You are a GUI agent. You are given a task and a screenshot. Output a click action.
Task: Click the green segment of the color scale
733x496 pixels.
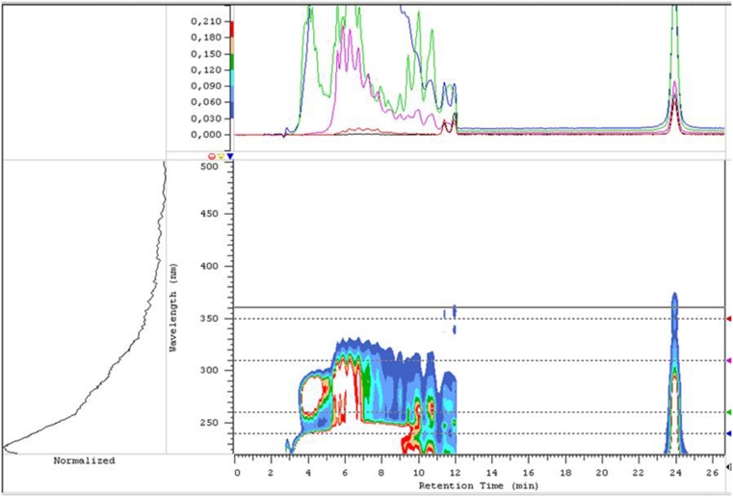(232, 62)
